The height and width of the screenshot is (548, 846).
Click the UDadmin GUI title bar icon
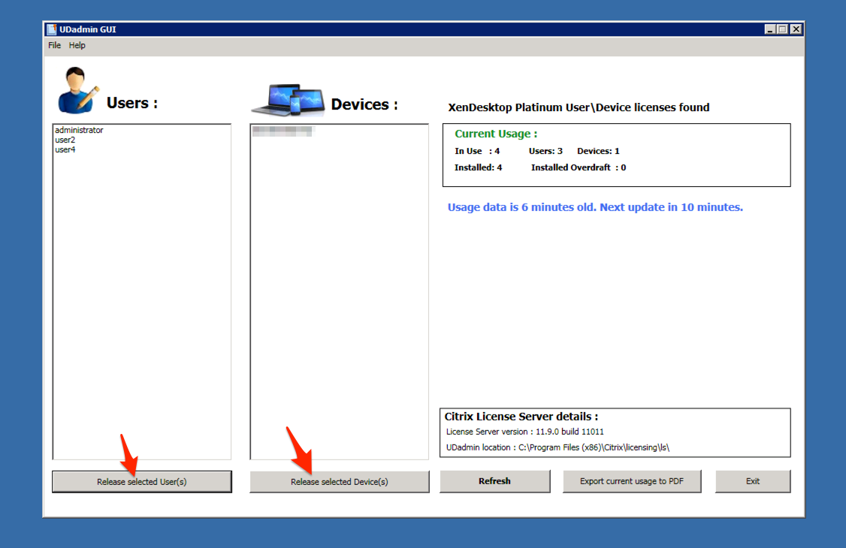point(53,29)
